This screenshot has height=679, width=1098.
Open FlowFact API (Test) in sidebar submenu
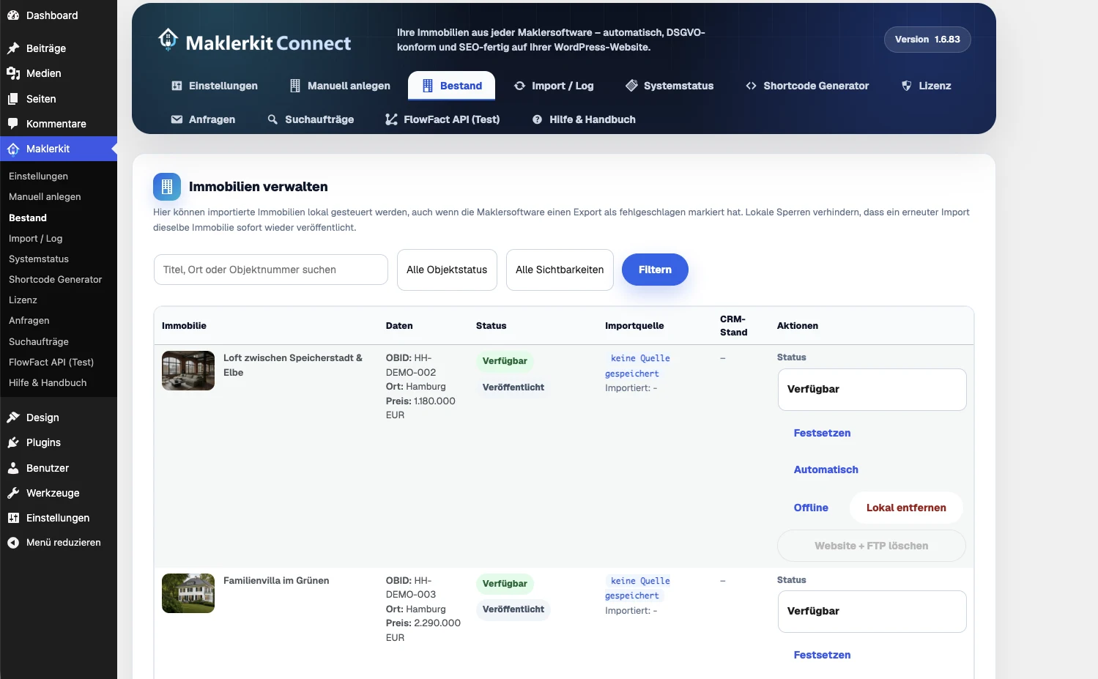pyautogui.click(x=51, y=363)
